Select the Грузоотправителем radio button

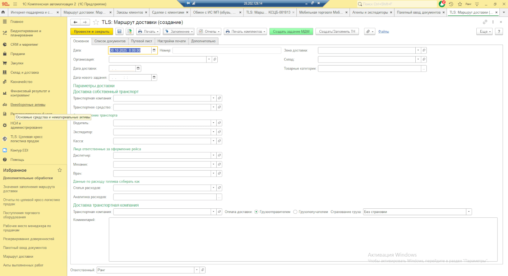tap(256, 212)
